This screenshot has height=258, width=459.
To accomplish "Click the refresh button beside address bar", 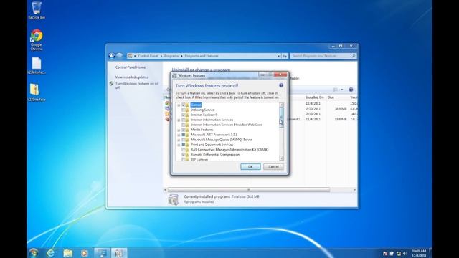I will (x=285, y=56).
